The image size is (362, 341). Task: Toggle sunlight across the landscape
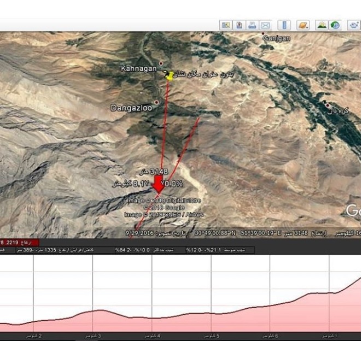[x=322, y=25]
